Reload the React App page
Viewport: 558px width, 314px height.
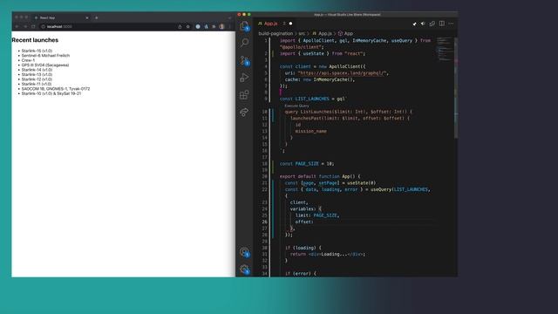33,27
